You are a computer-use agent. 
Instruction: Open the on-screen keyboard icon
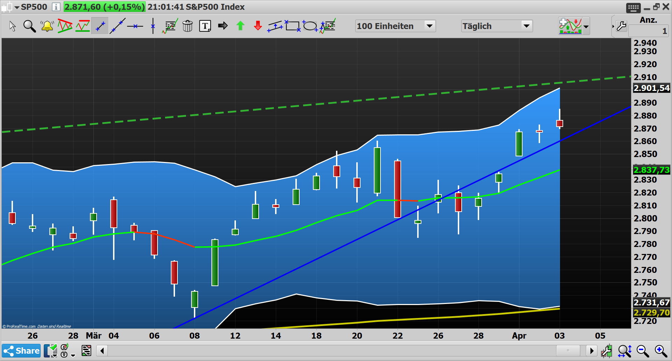coord(633,7)
